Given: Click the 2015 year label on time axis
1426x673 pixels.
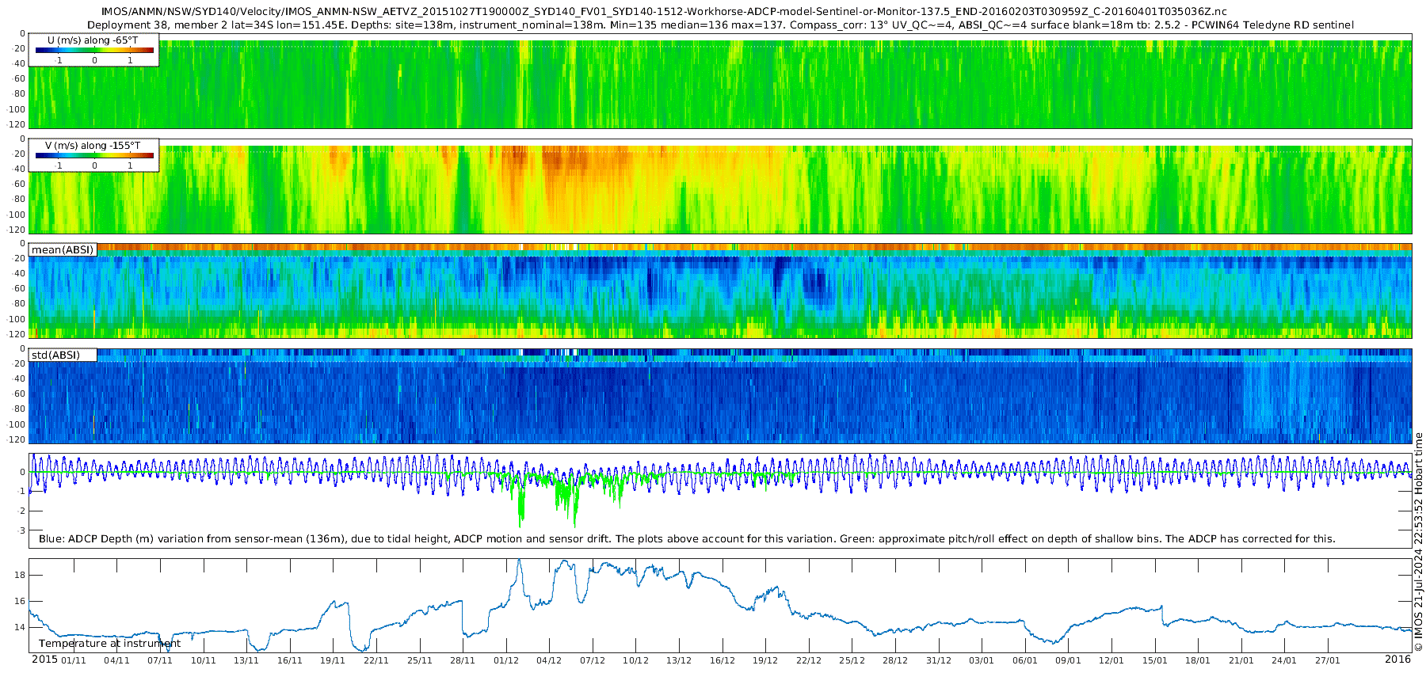Looking at the screenshot, I should pos(44,660).
